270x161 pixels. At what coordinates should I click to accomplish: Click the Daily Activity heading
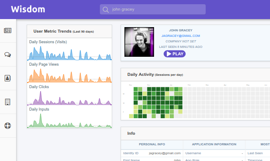[155, 75]
